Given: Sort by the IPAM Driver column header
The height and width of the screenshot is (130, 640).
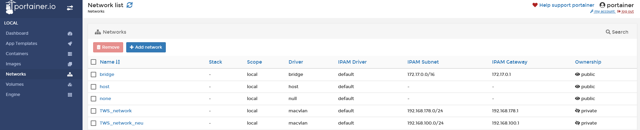Looking at the screenshot, I should click(x=352, y=62).
